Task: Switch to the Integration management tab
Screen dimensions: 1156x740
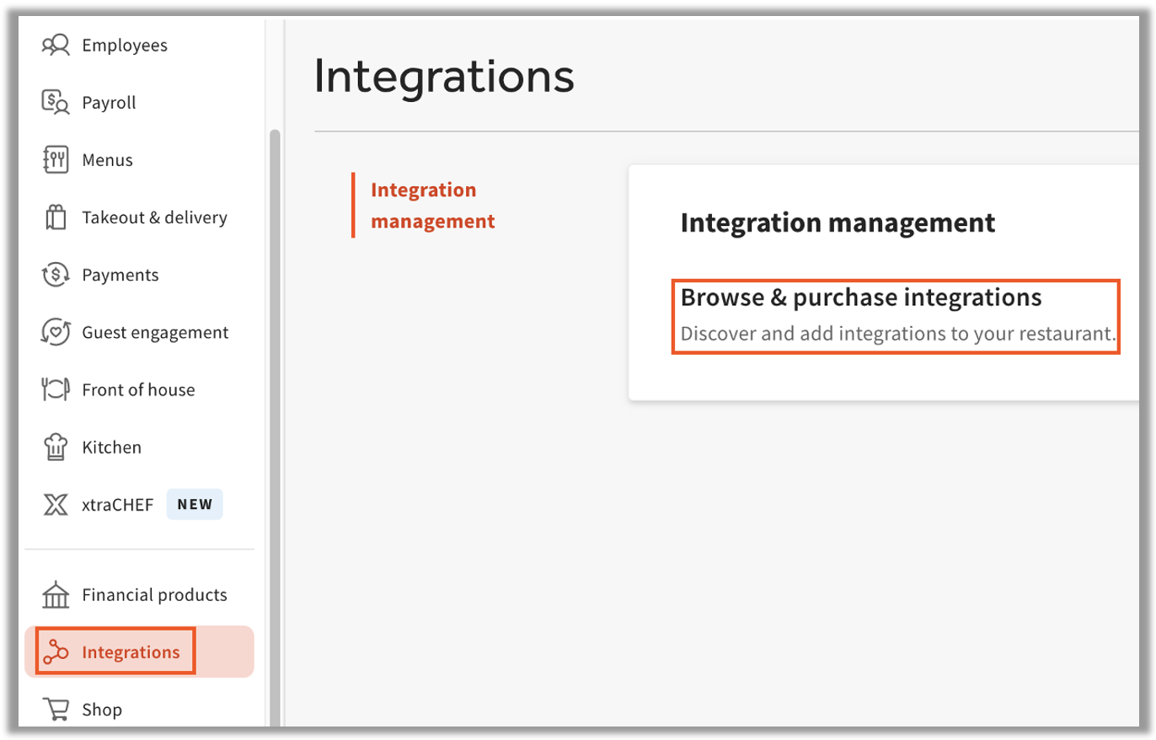Action: click(432, 206)
